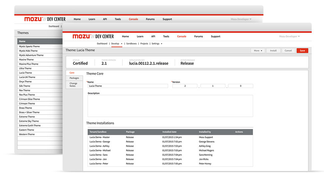This screenshot has height=186, width=324.
Task: Open Brass + Silver Theme in themes list
Action: (40, 112)
